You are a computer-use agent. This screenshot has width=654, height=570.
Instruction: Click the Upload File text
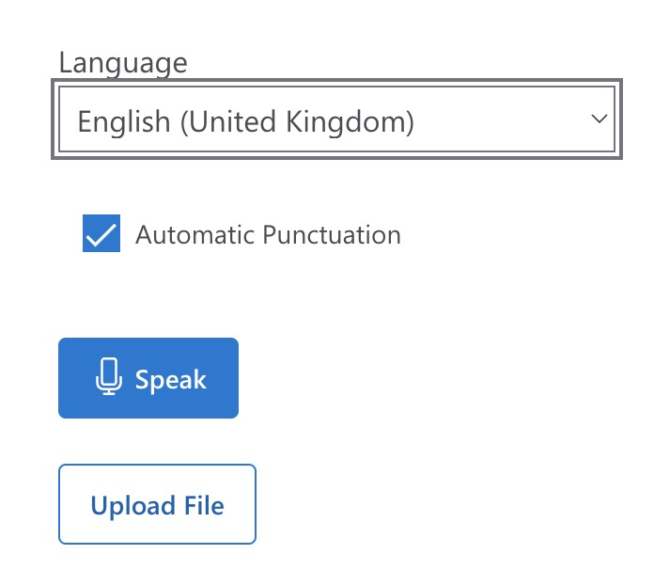tap(157, 505)
